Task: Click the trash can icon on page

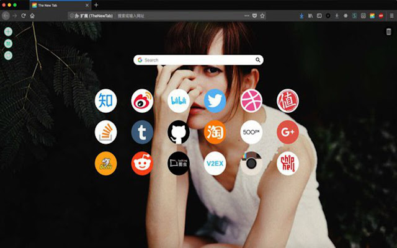Action: (x=389, y=32)
